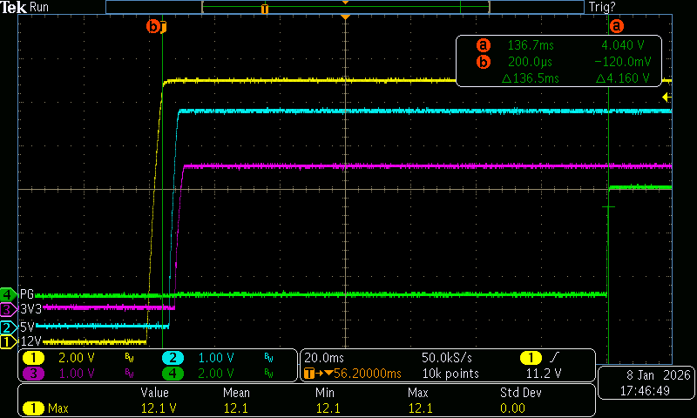Open the trigger delay 56.20000ms readout
Image resolution: width=697 pixels, height=418 pixels.
(355, 374)
